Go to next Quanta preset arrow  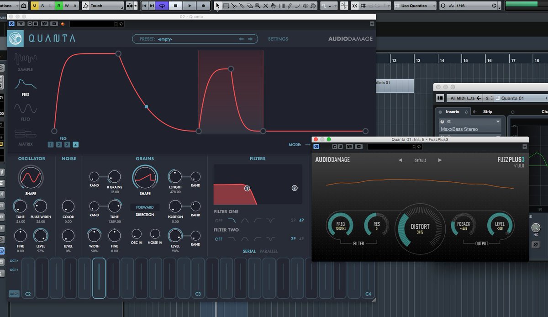(250, 39)
